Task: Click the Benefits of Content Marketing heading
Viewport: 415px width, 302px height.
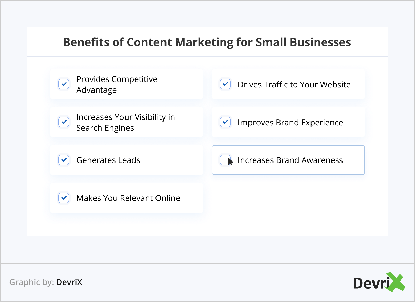Action: 207,42
